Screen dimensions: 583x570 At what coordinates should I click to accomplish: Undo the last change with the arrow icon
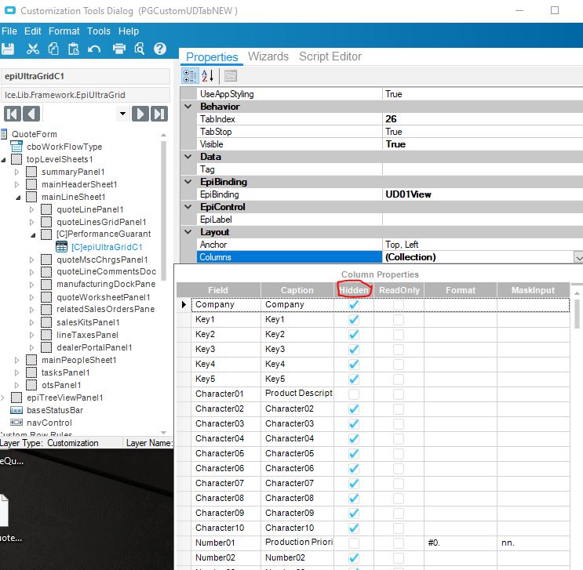tap(94, 49)
